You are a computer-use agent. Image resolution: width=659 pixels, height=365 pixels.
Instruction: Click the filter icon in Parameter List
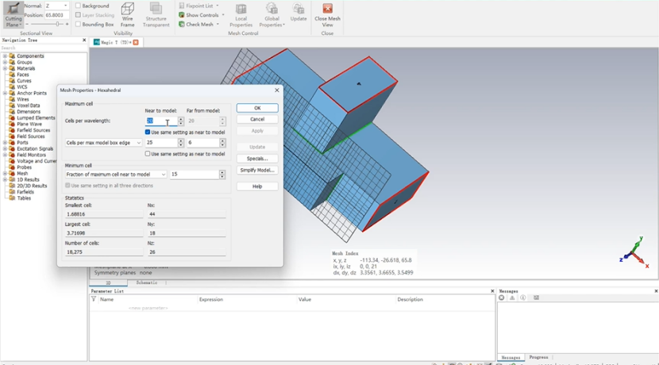point(94,299)
